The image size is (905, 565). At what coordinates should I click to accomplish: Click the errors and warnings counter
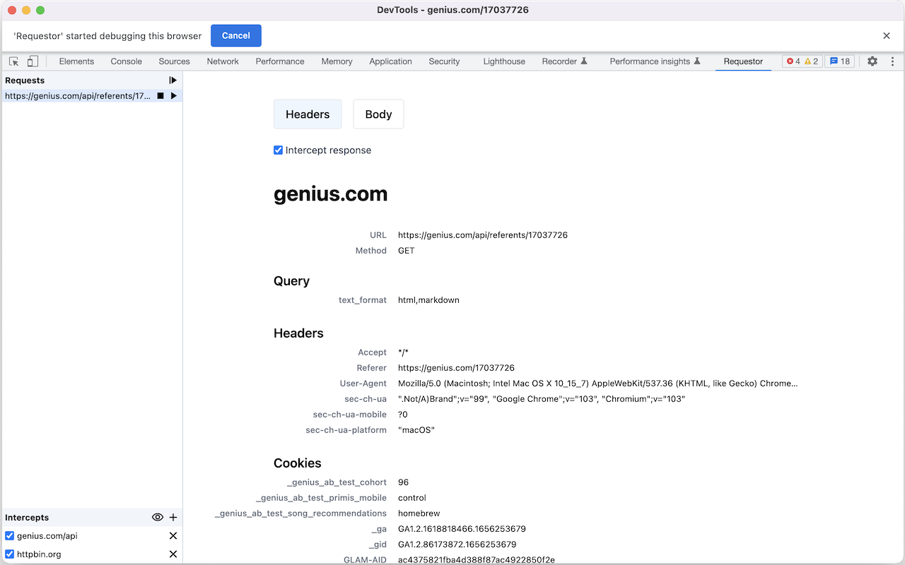point(802,61)
